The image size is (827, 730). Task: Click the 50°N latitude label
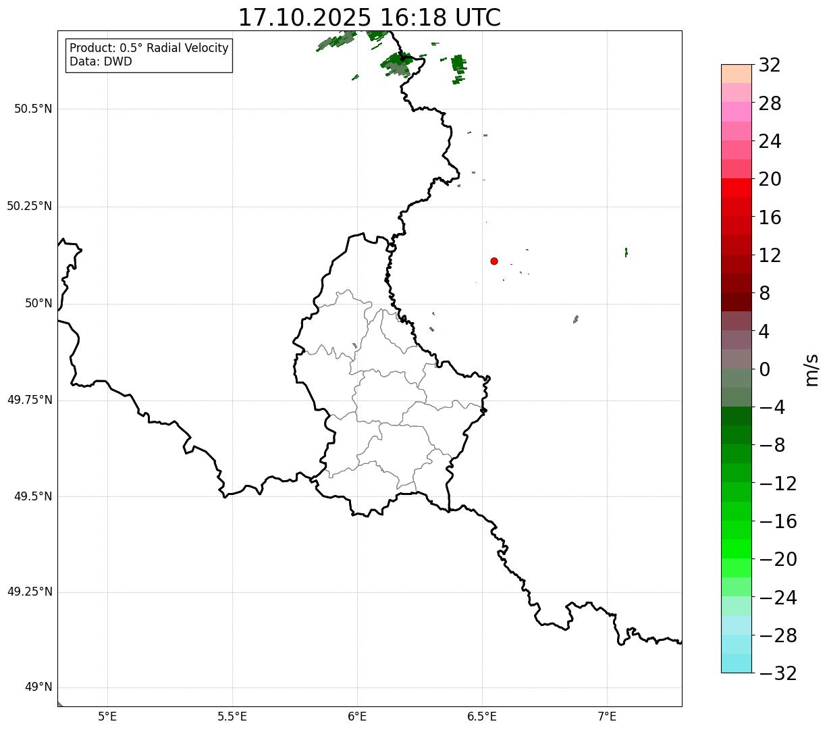[x=39, y=303]
